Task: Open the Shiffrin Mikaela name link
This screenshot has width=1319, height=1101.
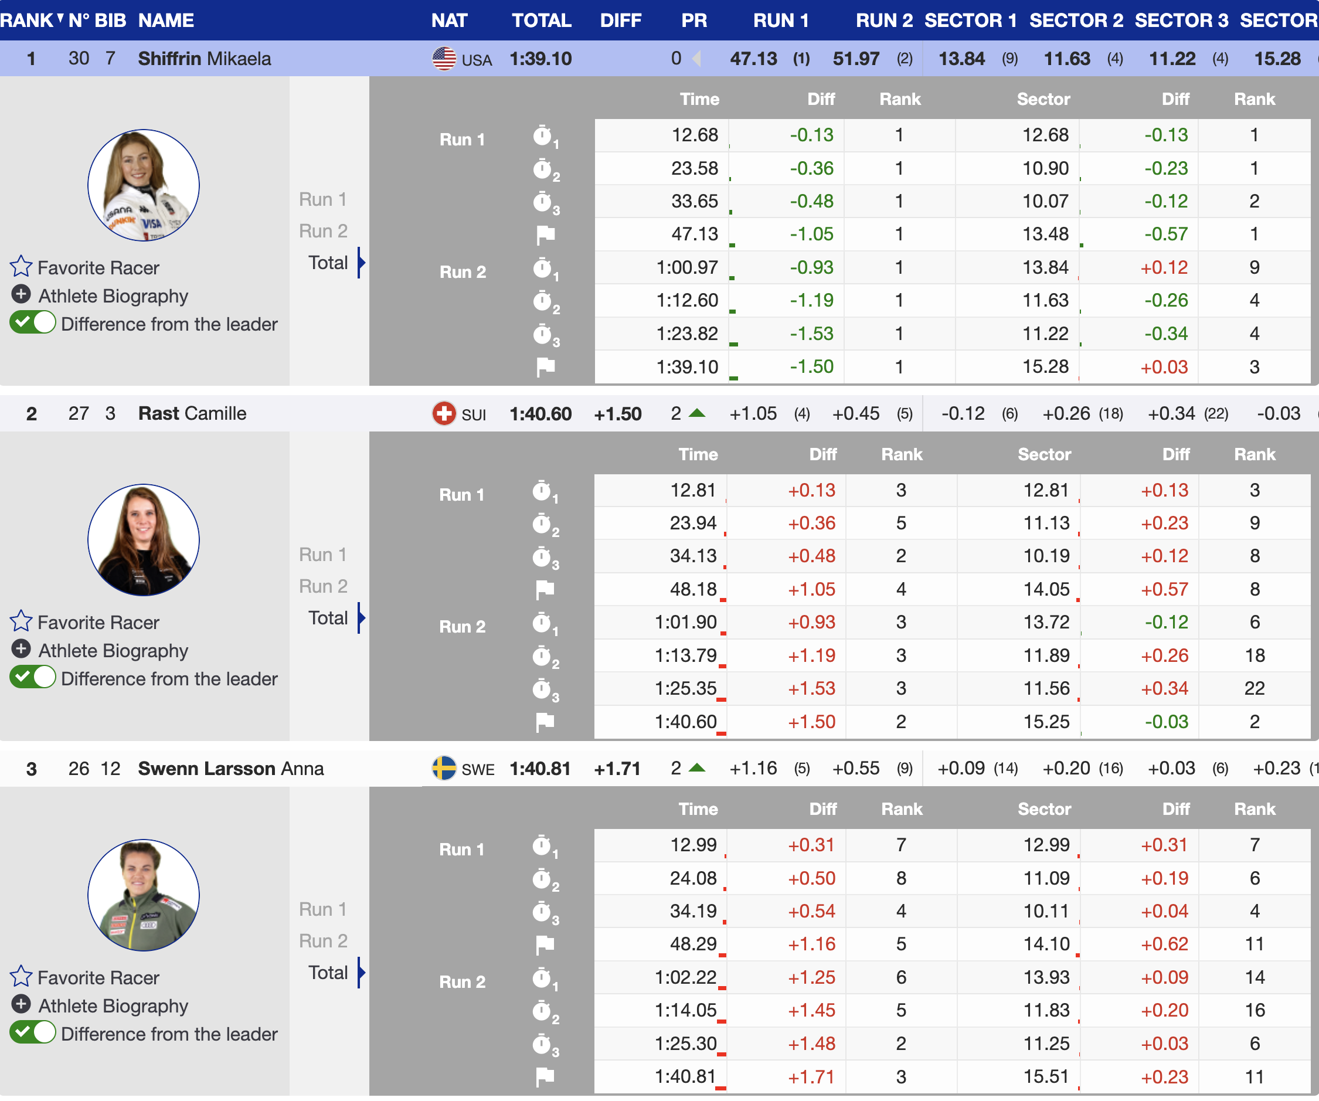Action: point(204,59)
